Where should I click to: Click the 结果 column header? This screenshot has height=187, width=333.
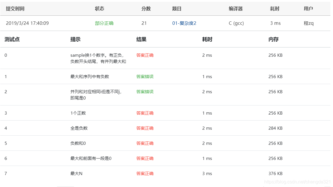pyautogui.click(x=141, y=39)
